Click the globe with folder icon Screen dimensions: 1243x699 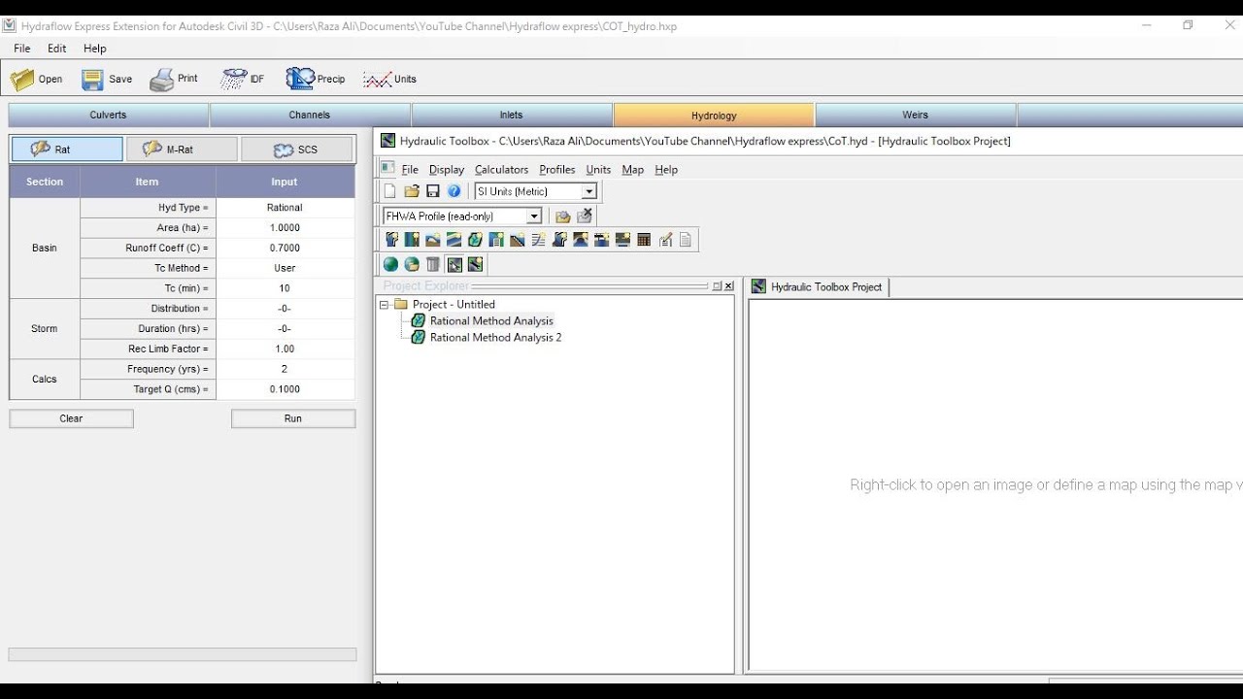412,264
